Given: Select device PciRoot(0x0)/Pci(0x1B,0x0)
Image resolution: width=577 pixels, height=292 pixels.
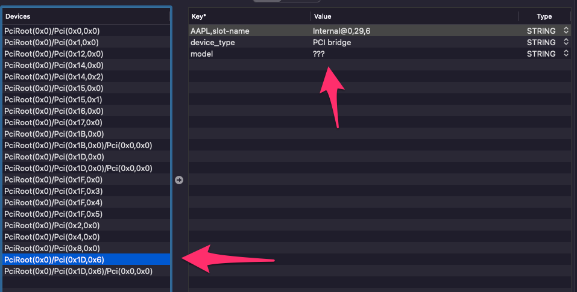Looking at the screenshot, I should (86, 134).
